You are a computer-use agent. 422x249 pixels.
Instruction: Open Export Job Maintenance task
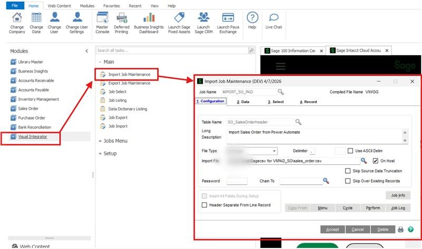click(129, 83)
